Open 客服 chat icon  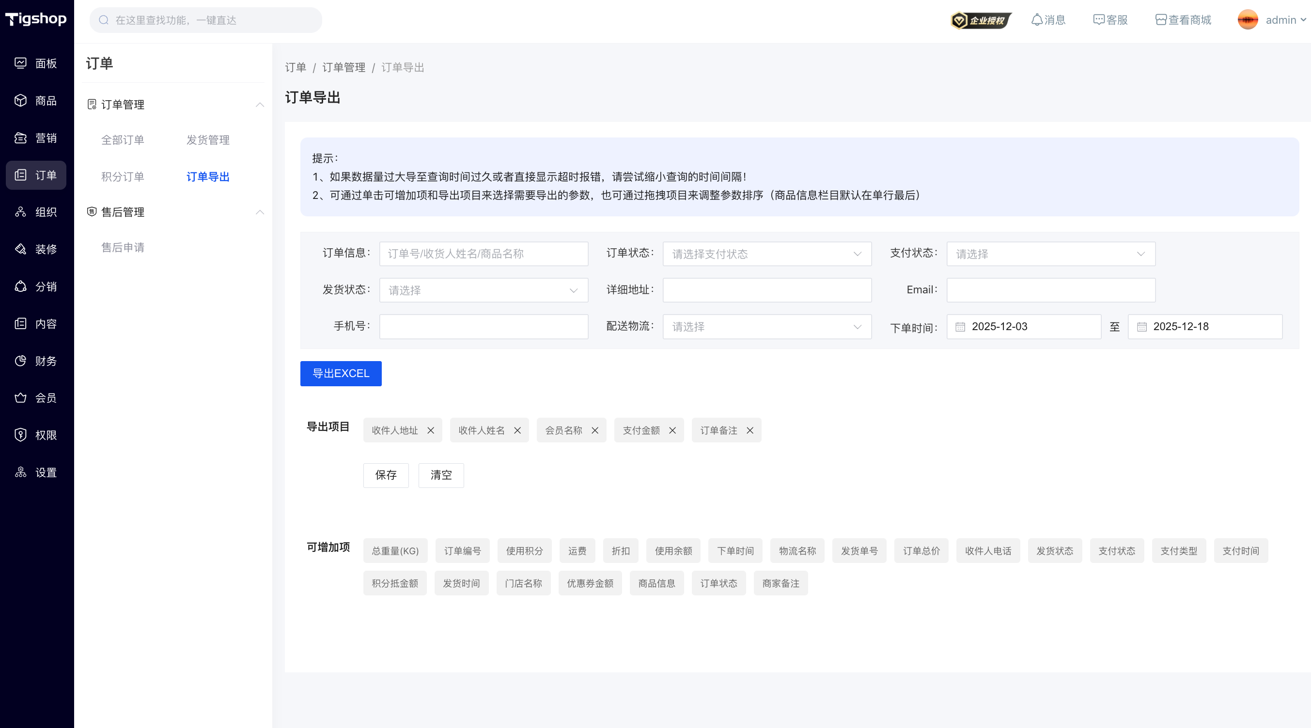(1099, 20)
